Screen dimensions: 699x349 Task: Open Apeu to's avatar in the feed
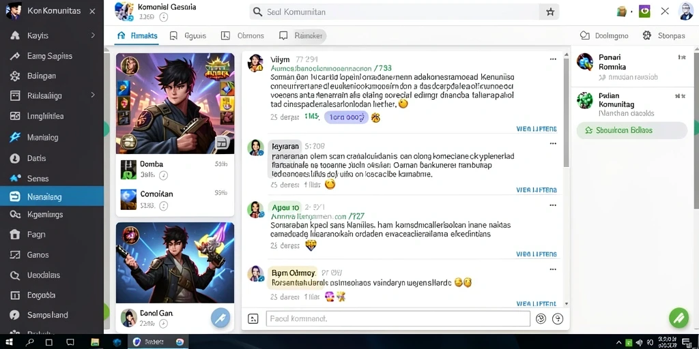pos(255,209)
